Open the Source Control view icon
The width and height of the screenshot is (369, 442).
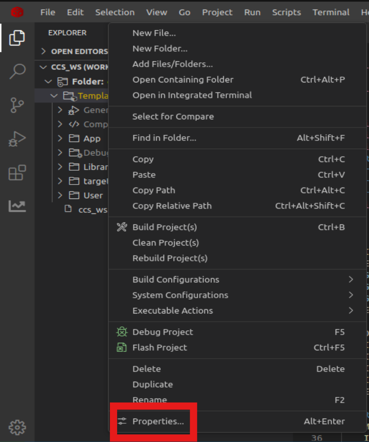[x=17, y=105]
